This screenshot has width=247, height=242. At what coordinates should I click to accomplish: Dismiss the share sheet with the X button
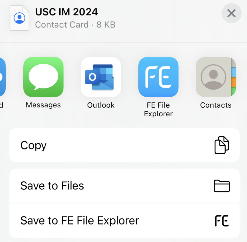point(231,13)
